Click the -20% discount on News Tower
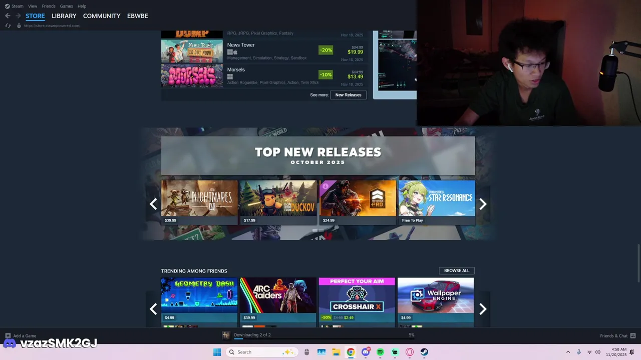641x360 pixels. [x=326, y=50]
